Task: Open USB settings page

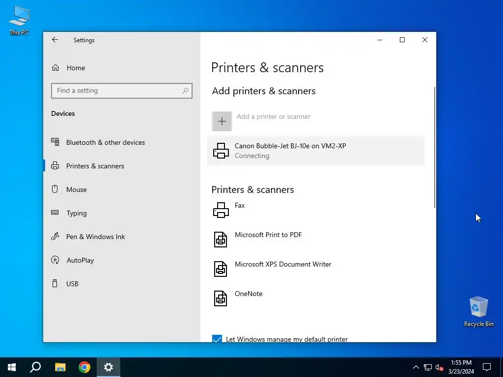Action: pos(122,284)
